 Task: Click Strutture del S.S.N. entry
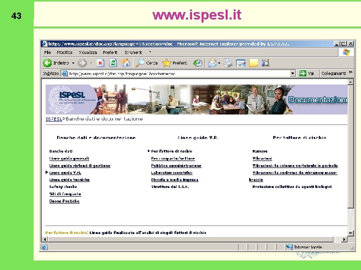tap(170, 186)
